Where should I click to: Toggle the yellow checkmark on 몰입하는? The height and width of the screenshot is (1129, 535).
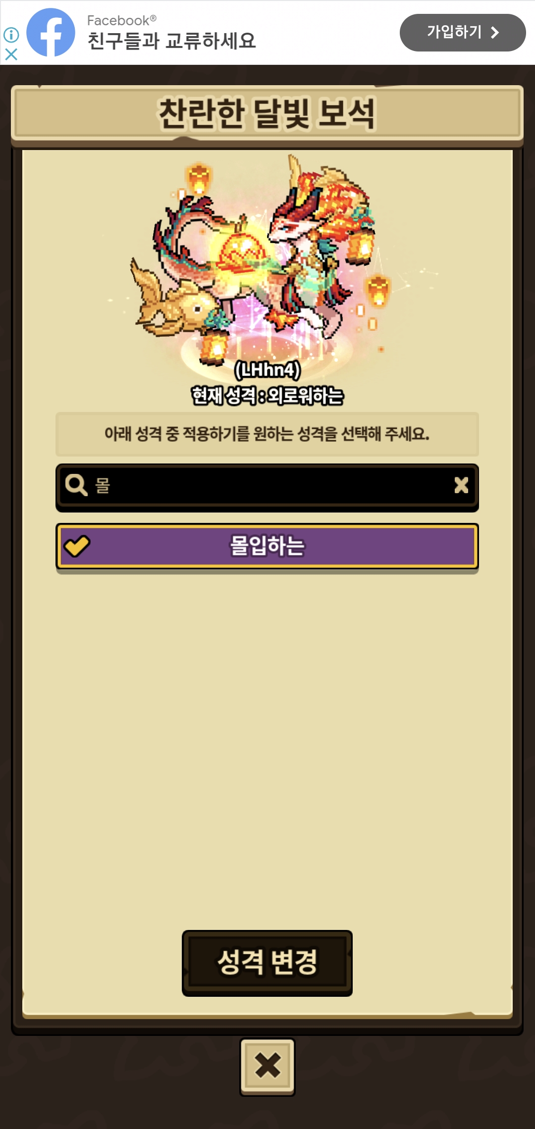point(77,546)
